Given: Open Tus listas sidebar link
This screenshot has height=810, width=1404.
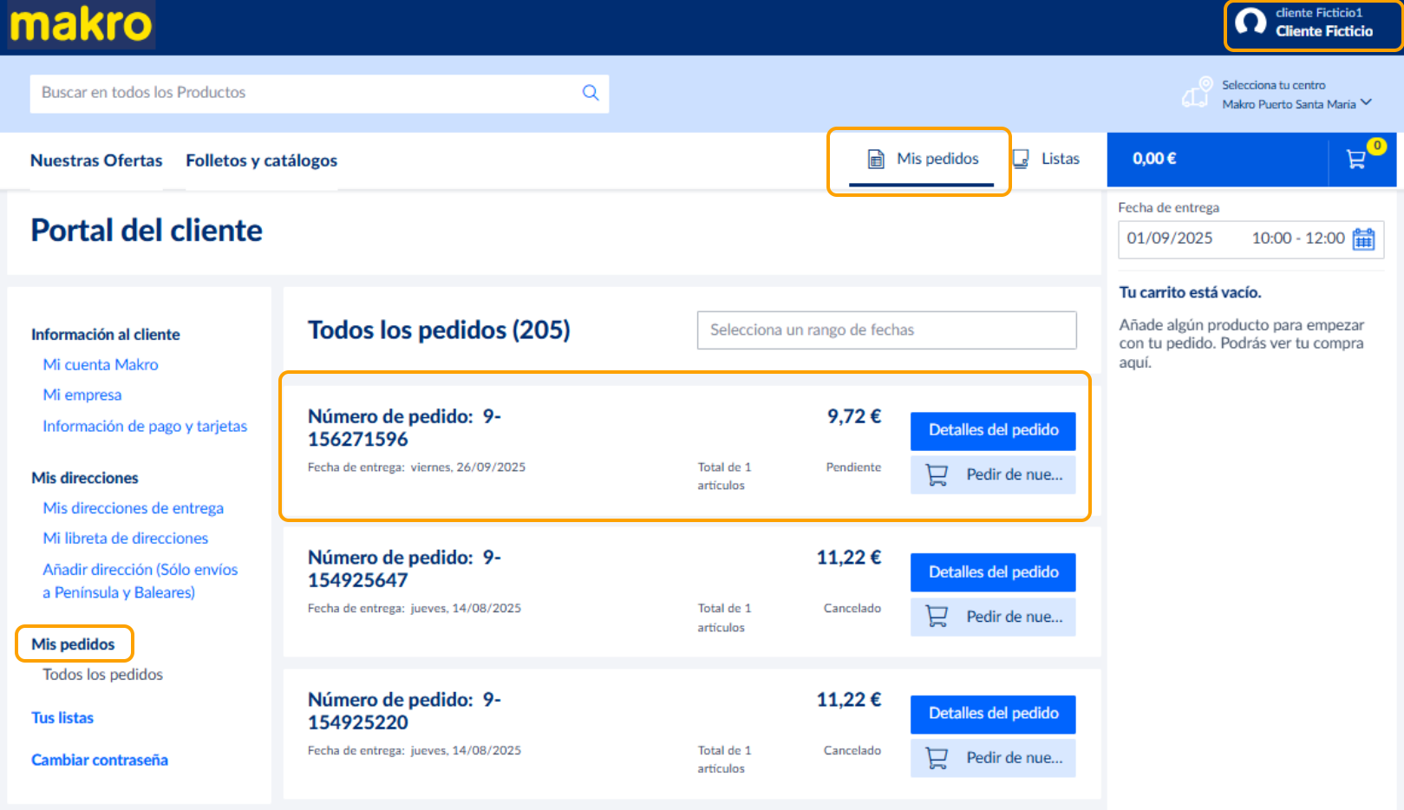Looking at the screenshot, I should (62, 718).
